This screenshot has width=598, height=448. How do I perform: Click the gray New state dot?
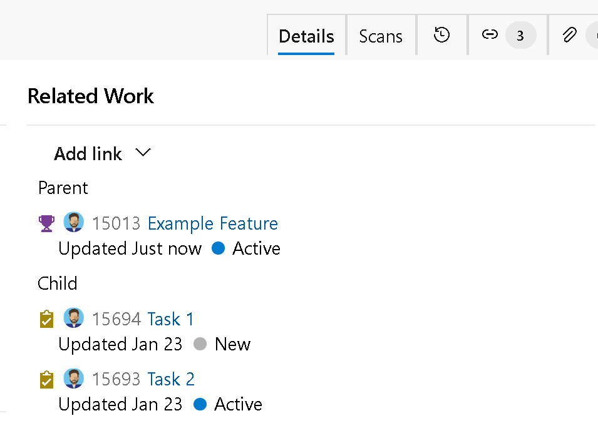point(200,344)
